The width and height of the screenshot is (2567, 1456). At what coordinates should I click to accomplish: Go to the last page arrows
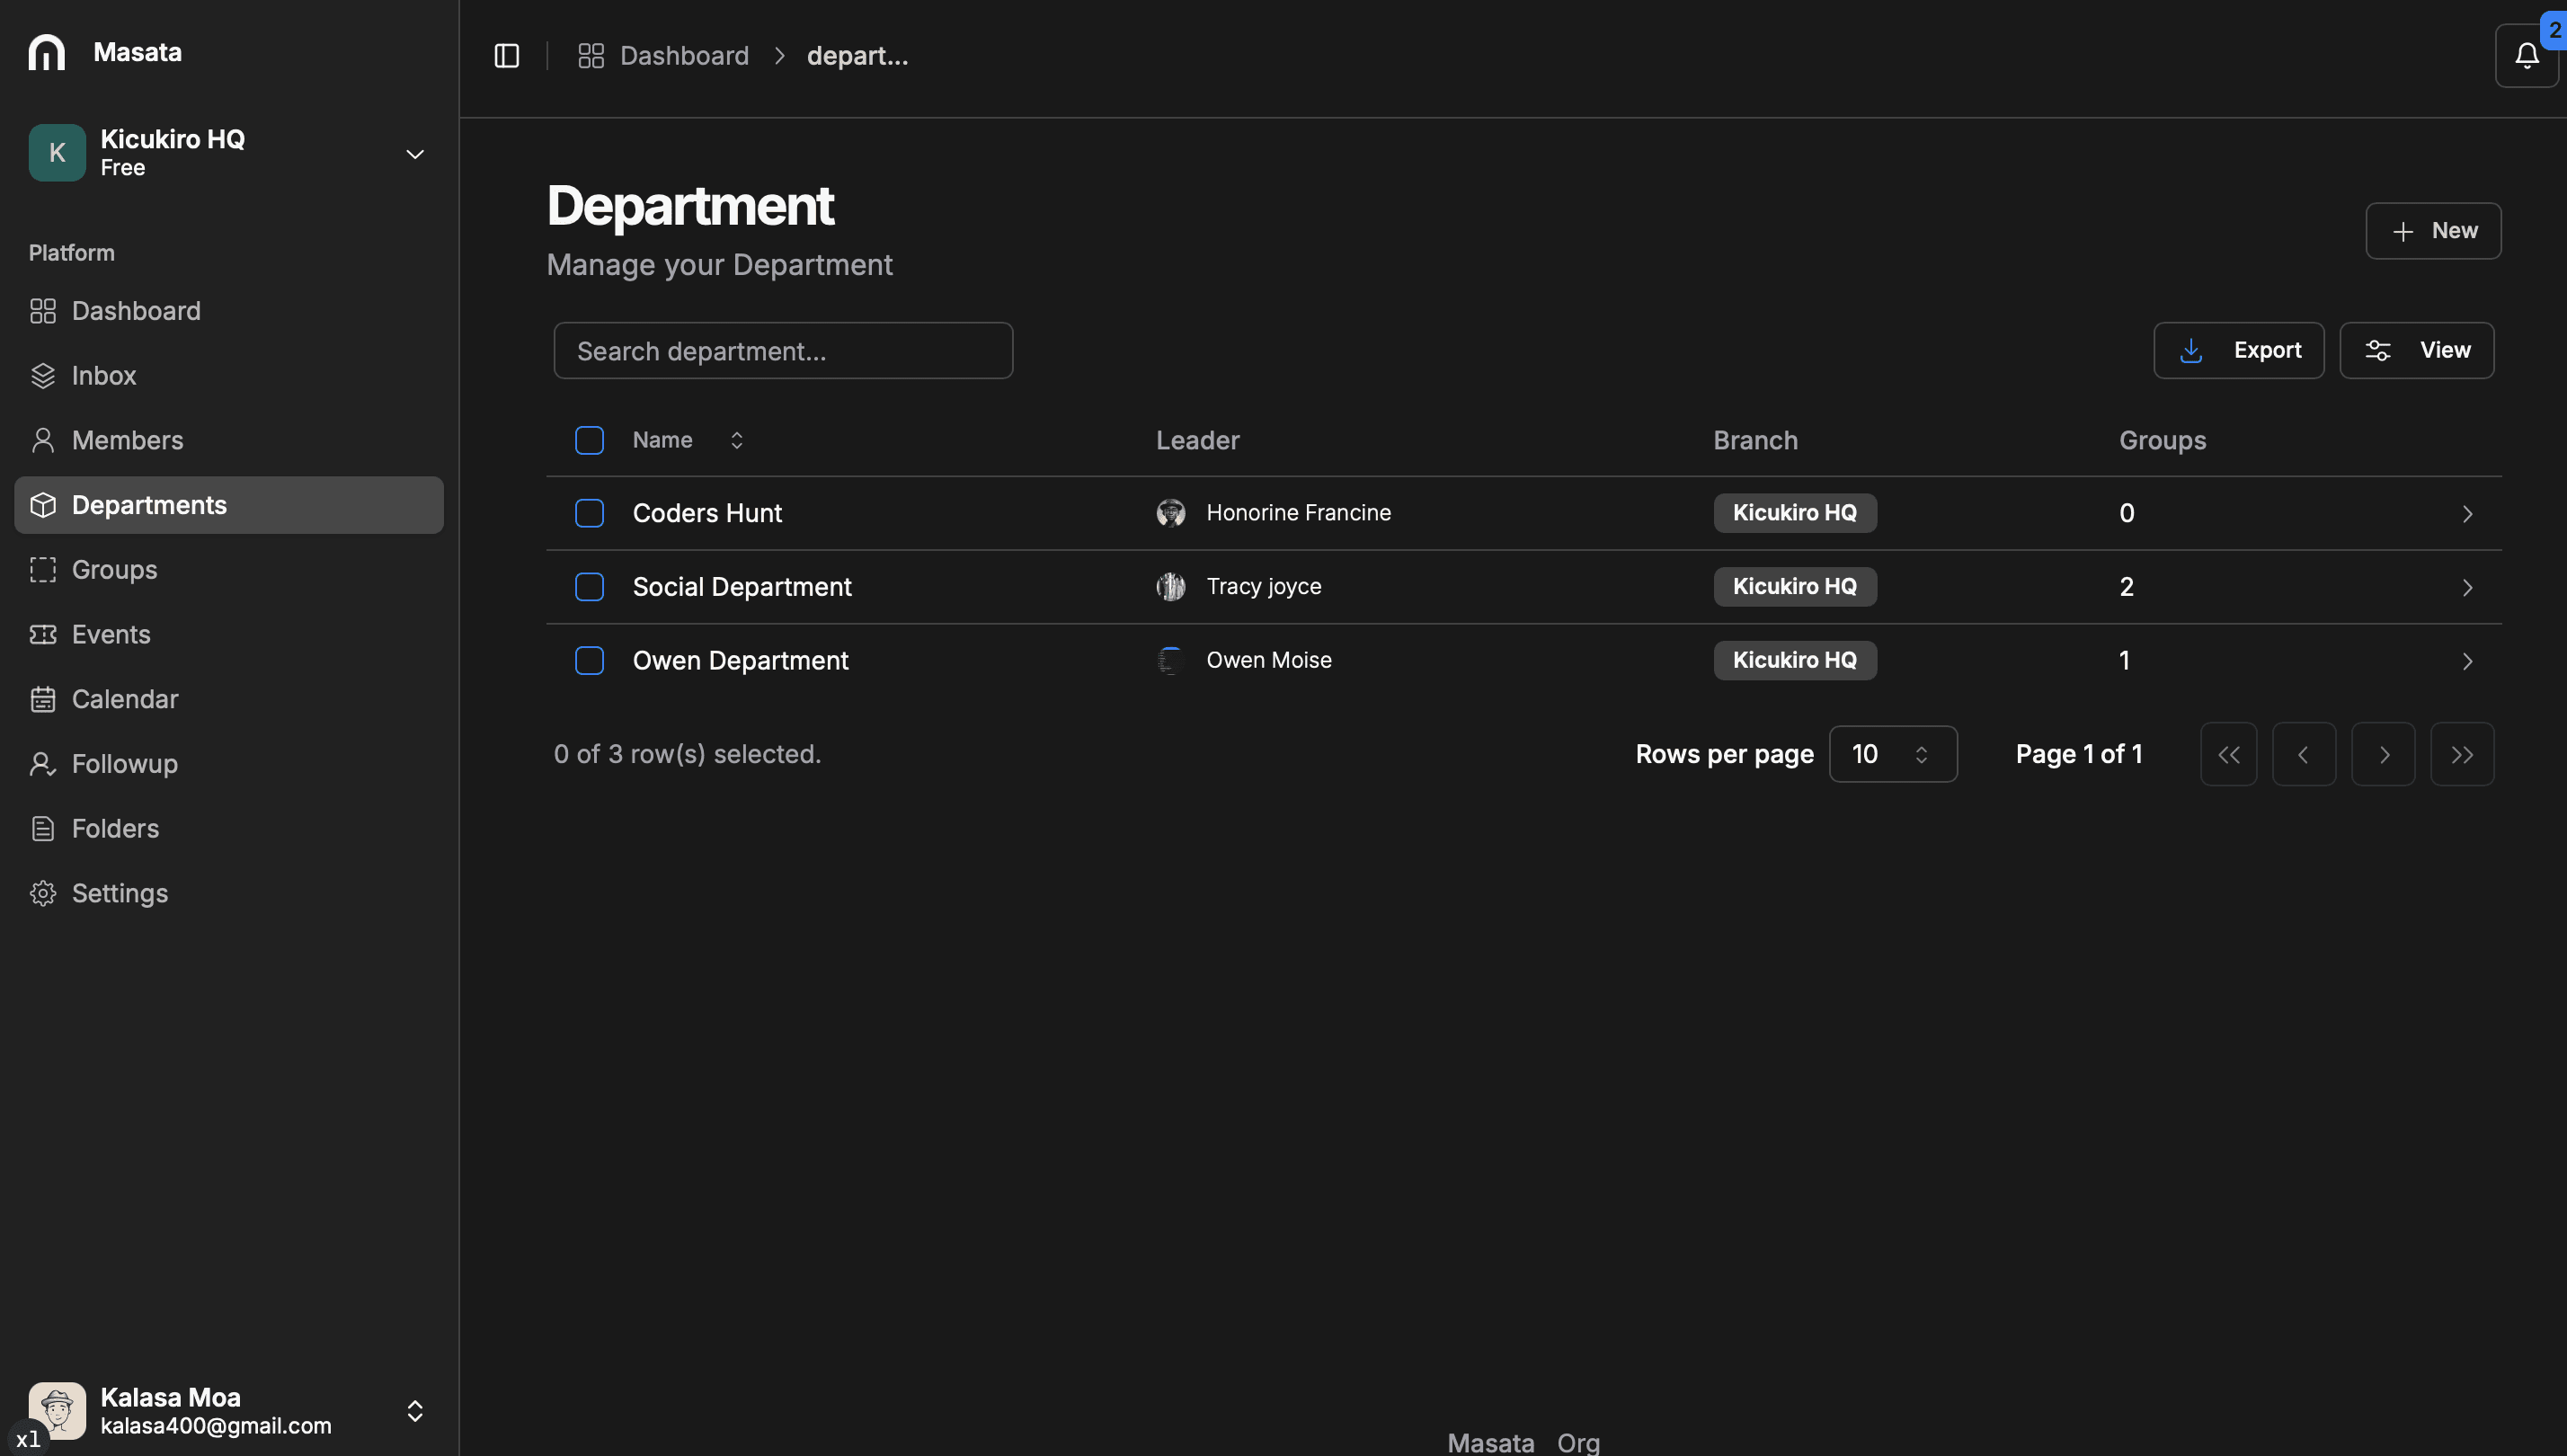point(2461,754)
